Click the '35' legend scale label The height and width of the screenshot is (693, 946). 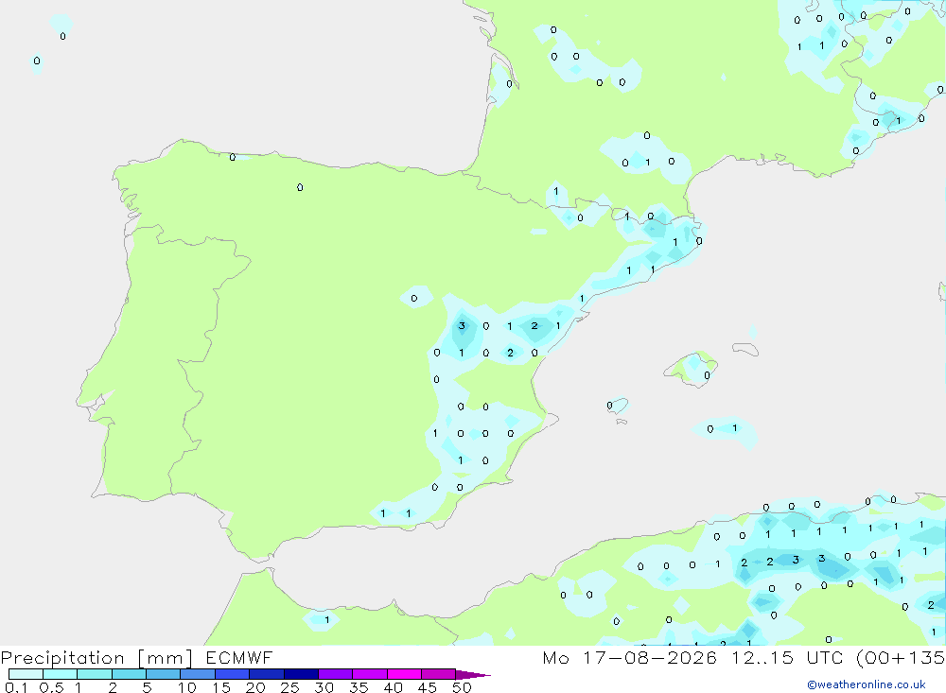(359, 687)
